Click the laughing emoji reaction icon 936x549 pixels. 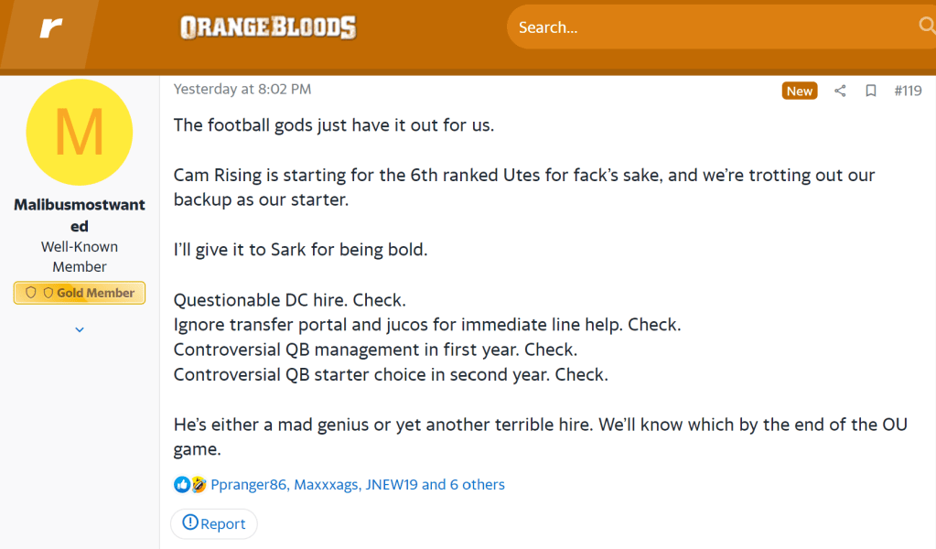click(x=198, y=484)
